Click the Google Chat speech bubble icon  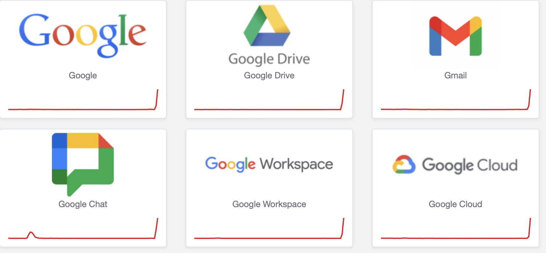[83, 164]
